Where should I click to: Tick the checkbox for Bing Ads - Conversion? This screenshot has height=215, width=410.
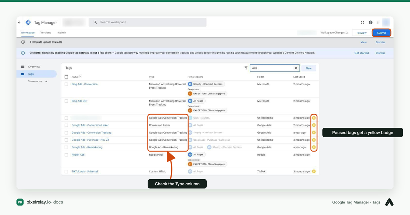pyautogui.click(x=66, y=84)
